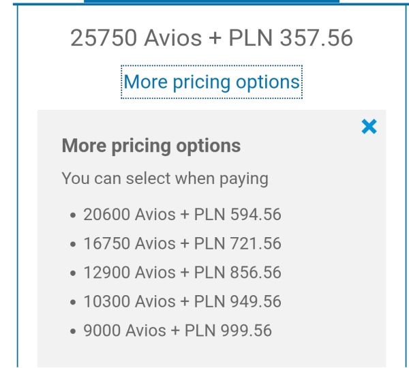Image resolution: width=409 pixels, height=368 pixels.
Task: Click the plus sign in headline price
Action: coord(215,39)
